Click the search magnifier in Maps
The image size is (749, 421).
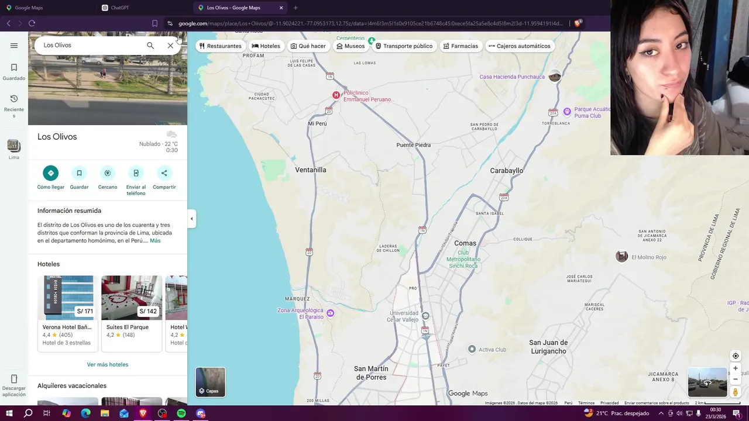[150, 46]
